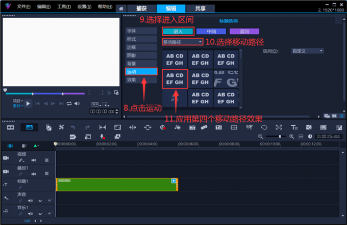
Task: Switch to storyboard view
Action: pyautogui.click(x=10, y=127)
